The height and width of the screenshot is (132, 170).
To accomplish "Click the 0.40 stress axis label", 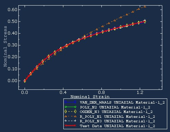I will [x=12, y=33].
